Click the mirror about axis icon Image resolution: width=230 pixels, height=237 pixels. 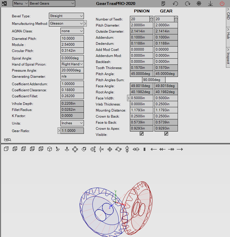(101, 149)
